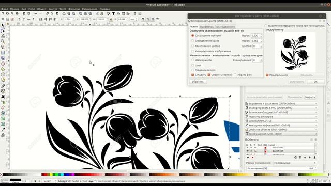The image size is (331, 186).
Task: Switch to the Параметры tab
Action: 207,27
